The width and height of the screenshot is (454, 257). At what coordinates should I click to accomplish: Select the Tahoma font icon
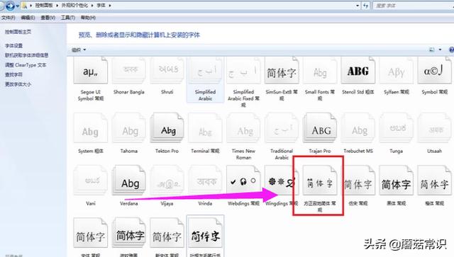pos(128,128)
